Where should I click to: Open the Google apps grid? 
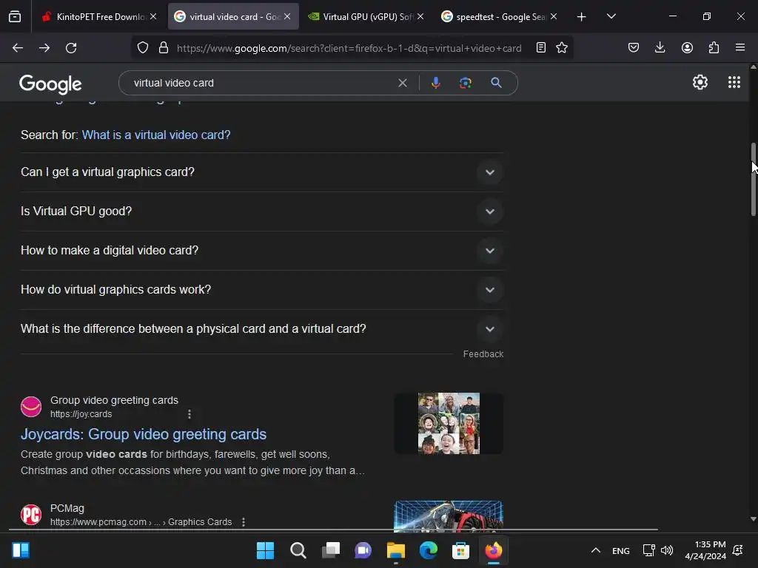734,83
